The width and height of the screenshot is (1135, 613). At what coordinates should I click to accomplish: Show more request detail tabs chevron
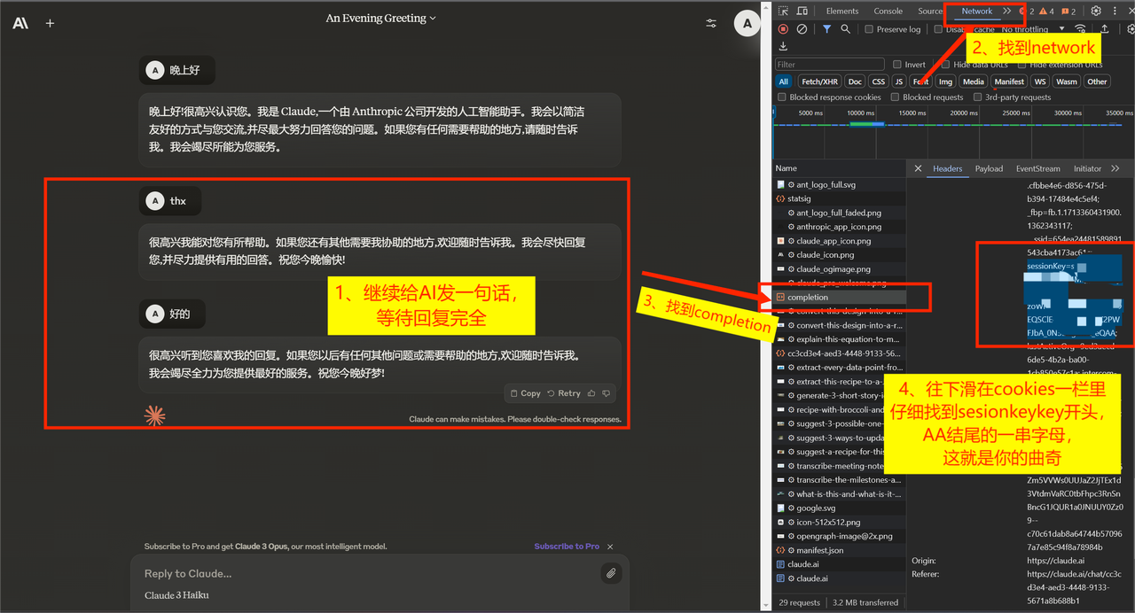point(1115,168)
